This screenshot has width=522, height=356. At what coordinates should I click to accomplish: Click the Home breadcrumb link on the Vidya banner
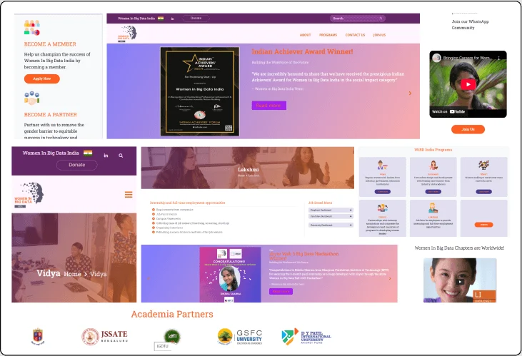73,274
